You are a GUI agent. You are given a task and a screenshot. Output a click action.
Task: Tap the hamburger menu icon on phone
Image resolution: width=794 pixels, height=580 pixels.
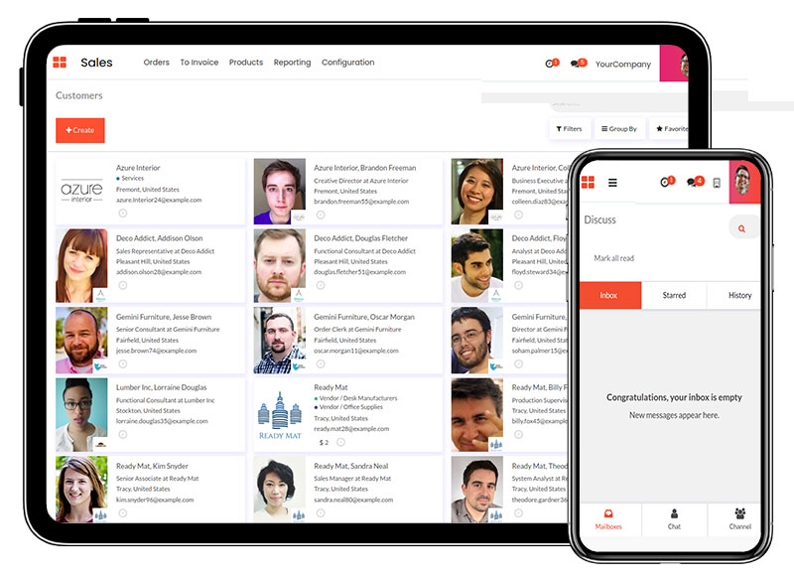[612, 183]
